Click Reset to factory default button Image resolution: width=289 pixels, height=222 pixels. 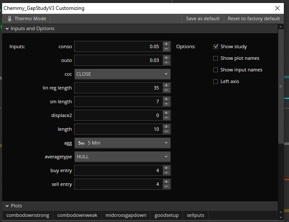(254, 18)
